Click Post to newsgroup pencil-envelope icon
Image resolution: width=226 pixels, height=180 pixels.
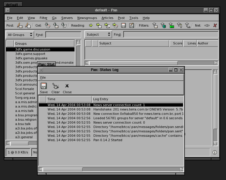click(x=20, y=25)
